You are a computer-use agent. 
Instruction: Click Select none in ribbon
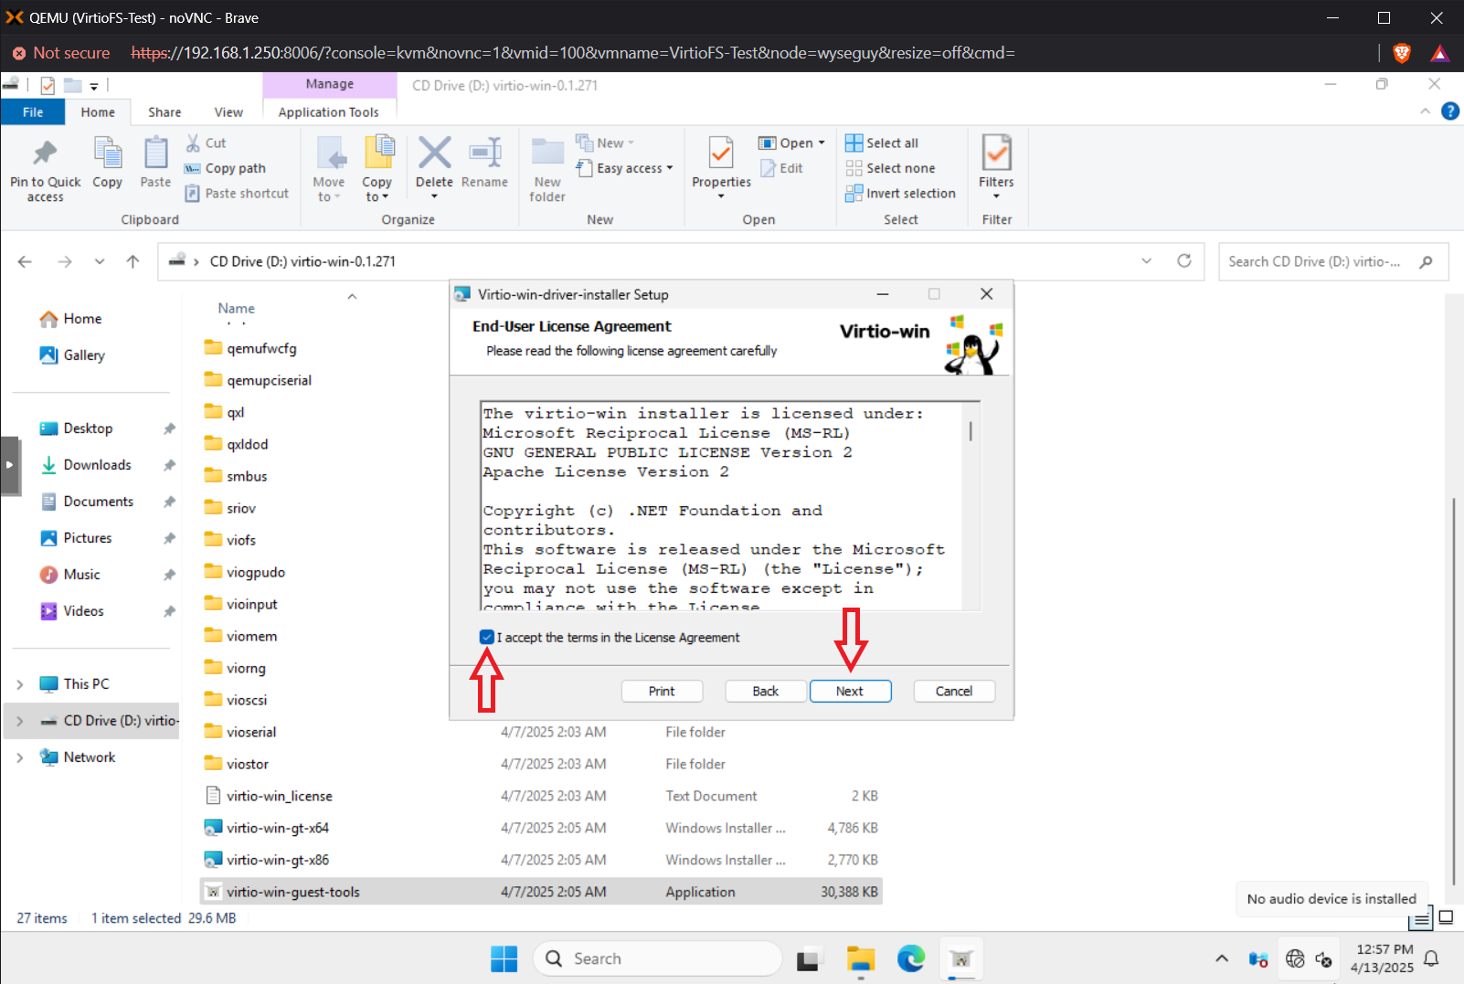(x=890, y=168)
